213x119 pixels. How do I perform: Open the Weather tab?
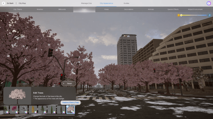(40, 9)
